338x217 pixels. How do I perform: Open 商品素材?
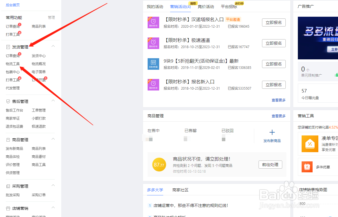coord(39,156)
